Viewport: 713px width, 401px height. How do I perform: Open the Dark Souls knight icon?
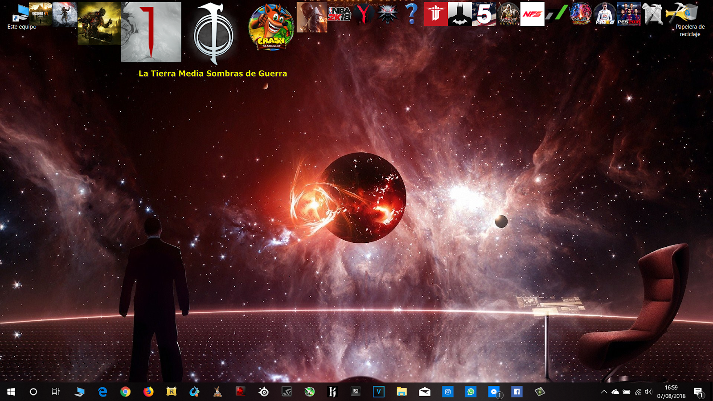tap(99, 24)
